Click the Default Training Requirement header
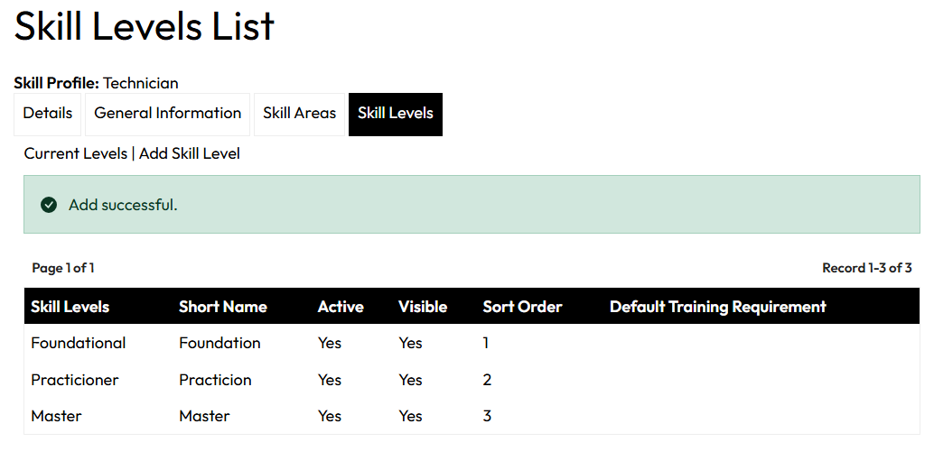Image resolution: width=934 pixels, height=470 pixels. click(x=718, y=307)
